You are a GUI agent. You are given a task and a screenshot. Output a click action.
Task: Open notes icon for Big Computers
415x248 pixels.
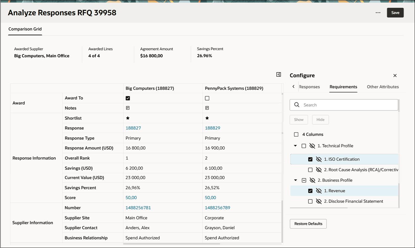pyautogui.click(x=128, y=108)
